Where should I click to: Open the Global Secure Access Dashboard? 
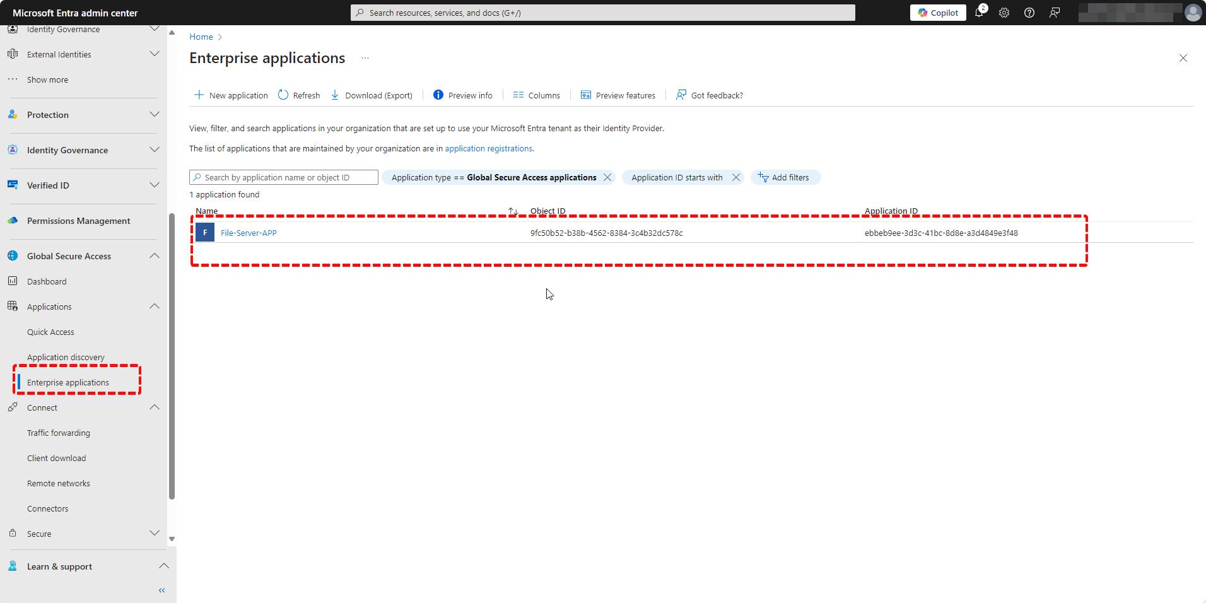(x=47, y=281)
